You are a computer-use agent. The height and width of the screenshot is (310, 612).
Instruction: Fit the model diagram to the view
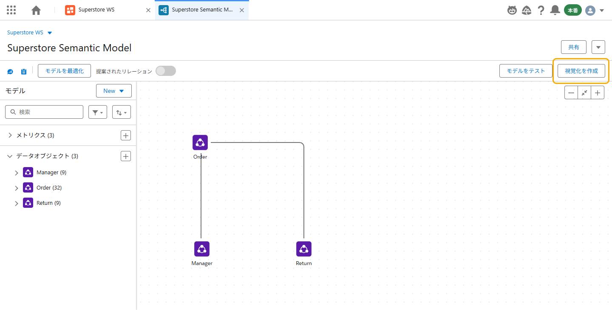(584, 92)
